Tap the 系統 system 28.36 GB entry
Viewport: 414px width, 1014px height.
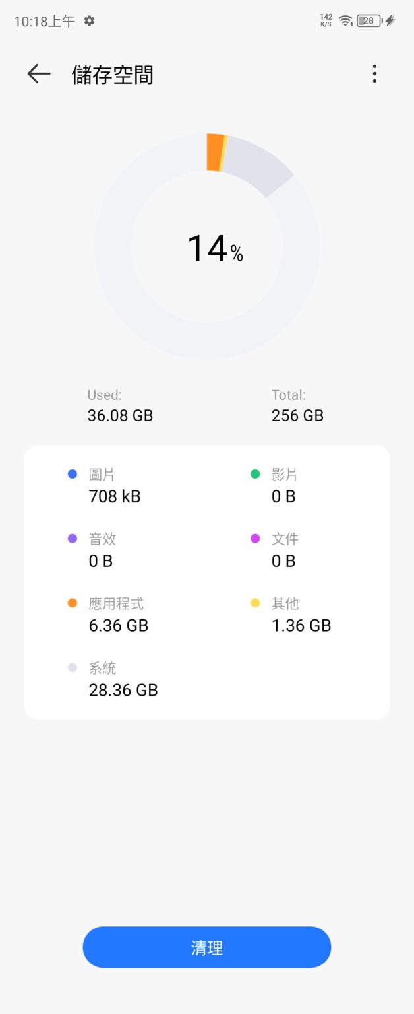(123, 679)
